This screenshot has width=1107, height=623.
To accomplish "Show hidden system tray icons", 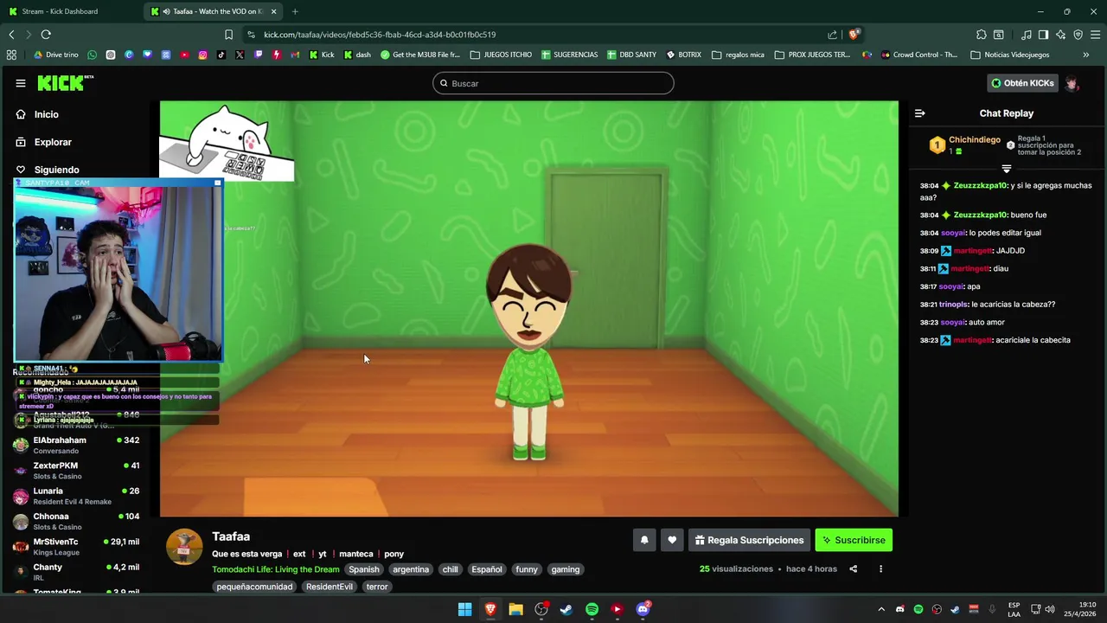I will point(881,609).
